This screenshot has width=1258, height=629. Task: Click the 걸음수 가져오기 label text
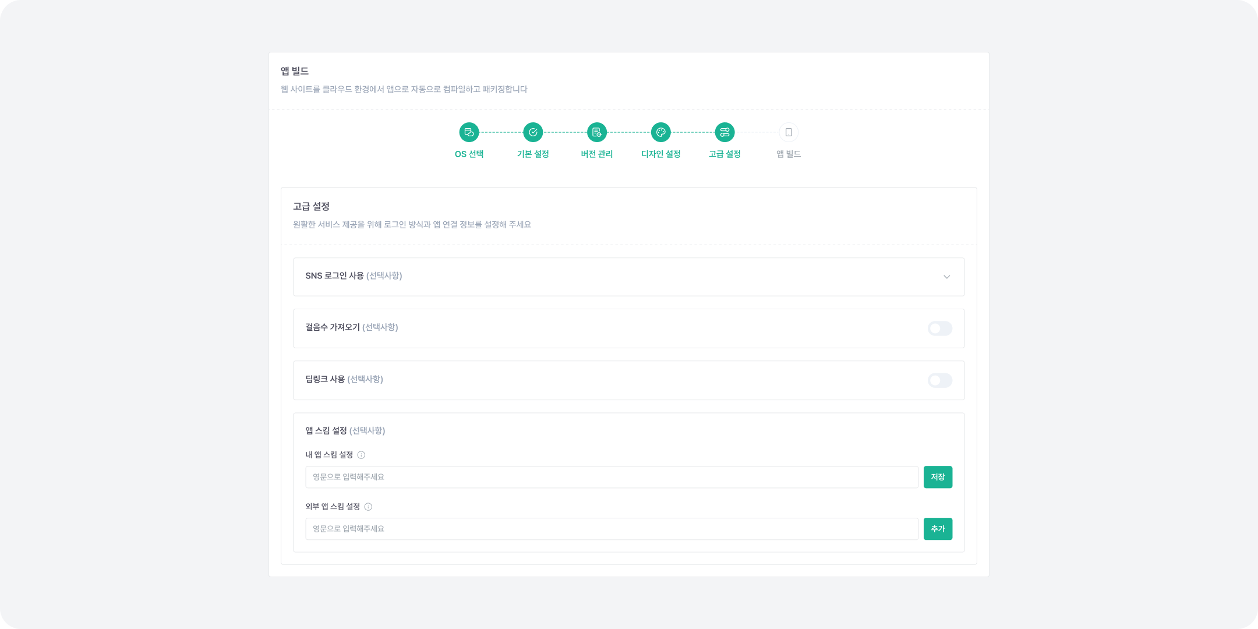coord(333,327)
